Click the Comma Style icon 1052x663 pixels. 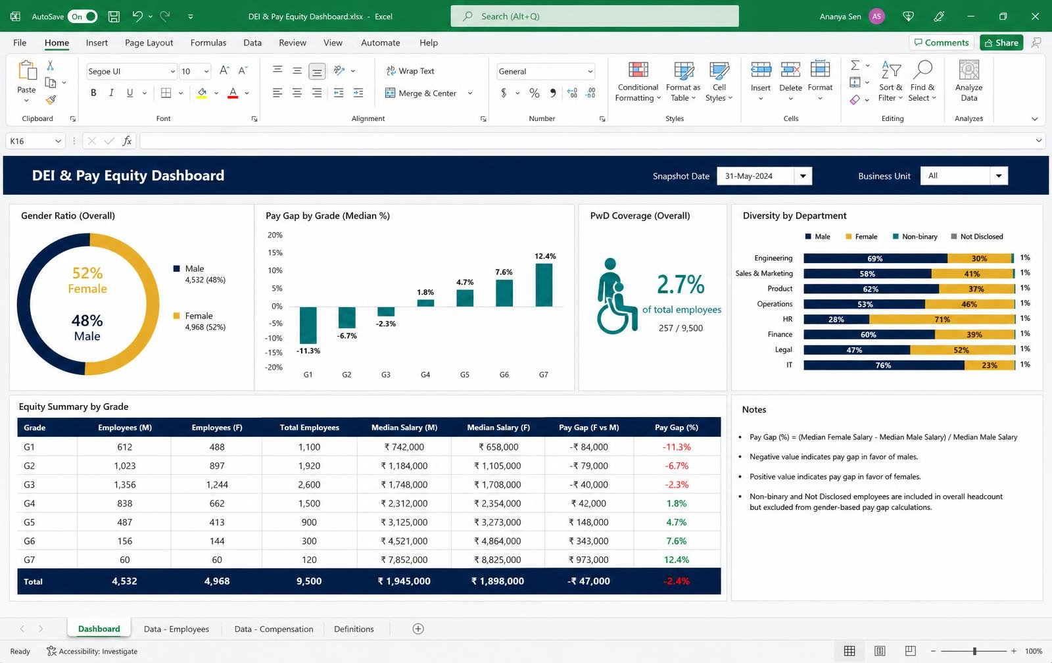(553, 93)
